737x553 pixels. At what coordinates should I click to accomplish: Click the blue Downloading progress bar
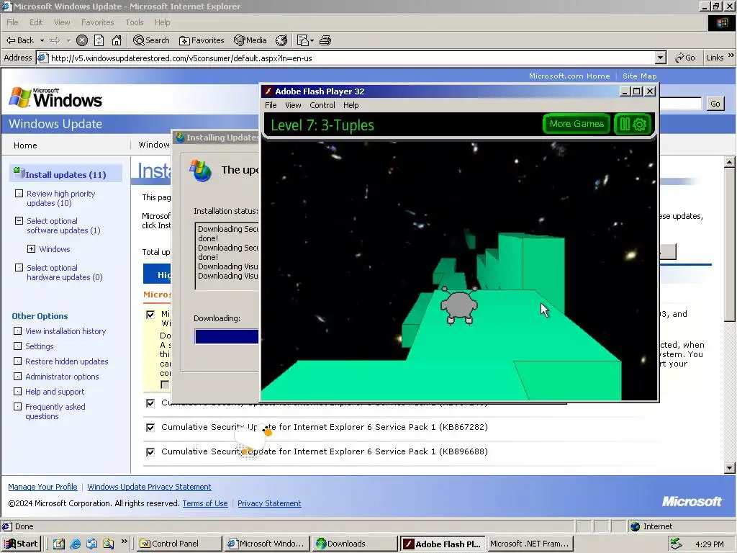(227, 337)
